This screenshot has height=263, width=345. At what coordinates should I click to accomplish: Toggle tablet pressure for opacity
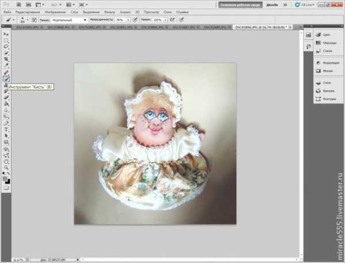pyautogui.click(x=135, y=20)
